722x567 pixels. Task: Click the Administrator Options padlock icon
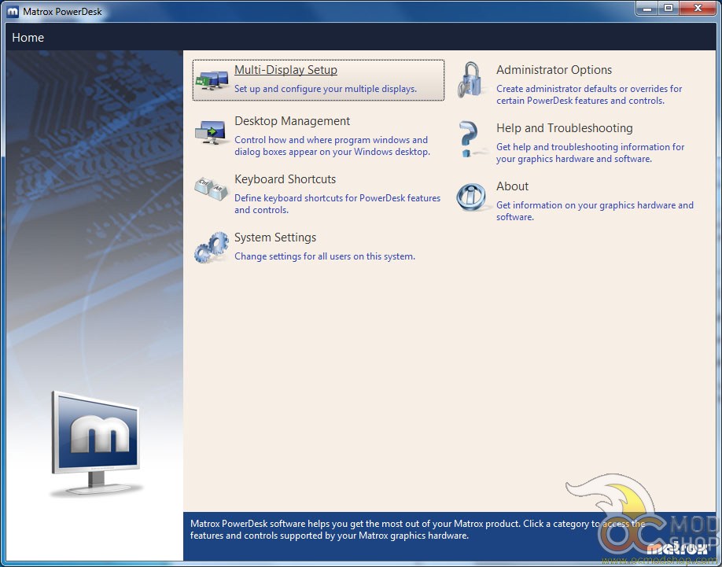tap(470, 80)
